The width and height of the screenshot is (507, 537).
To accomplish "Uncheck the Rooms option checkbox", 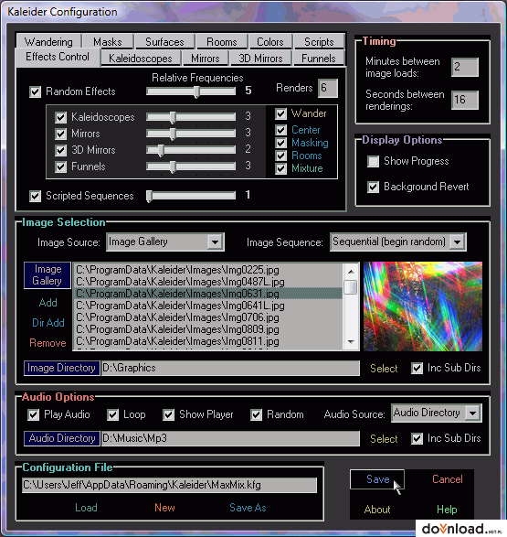I will [x=280, y=156].
